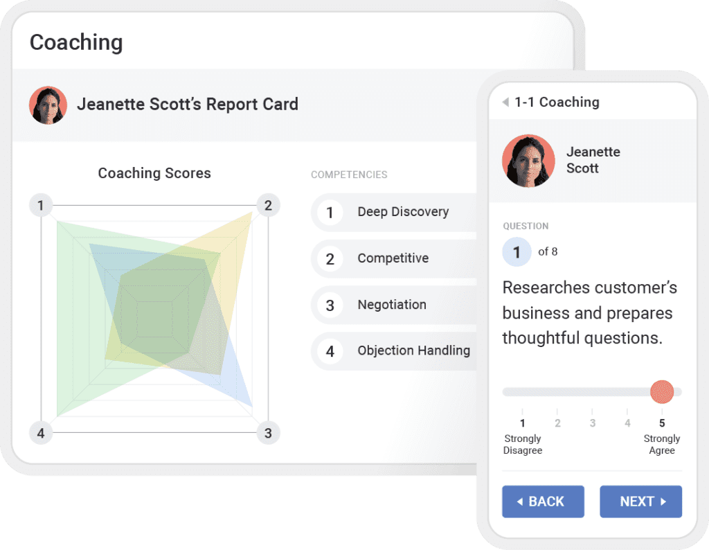
Task: Open the Deep Discovery competency
Action: coord(402,212)
